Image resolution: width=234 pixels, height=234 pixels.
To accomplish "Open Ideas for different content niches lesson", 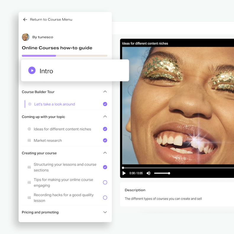I will point(62,129).
